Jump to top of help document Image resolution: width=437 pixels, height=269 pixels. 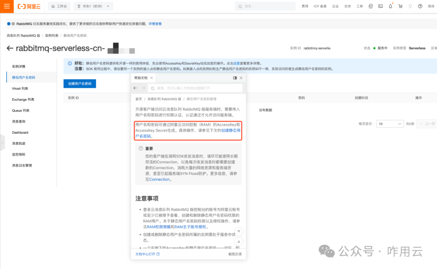(x=239, y=231)
